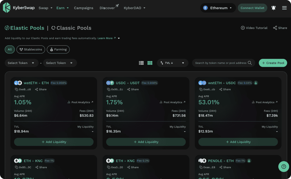
Task: Open the help question mark button
Action: [x=283, y=166]
